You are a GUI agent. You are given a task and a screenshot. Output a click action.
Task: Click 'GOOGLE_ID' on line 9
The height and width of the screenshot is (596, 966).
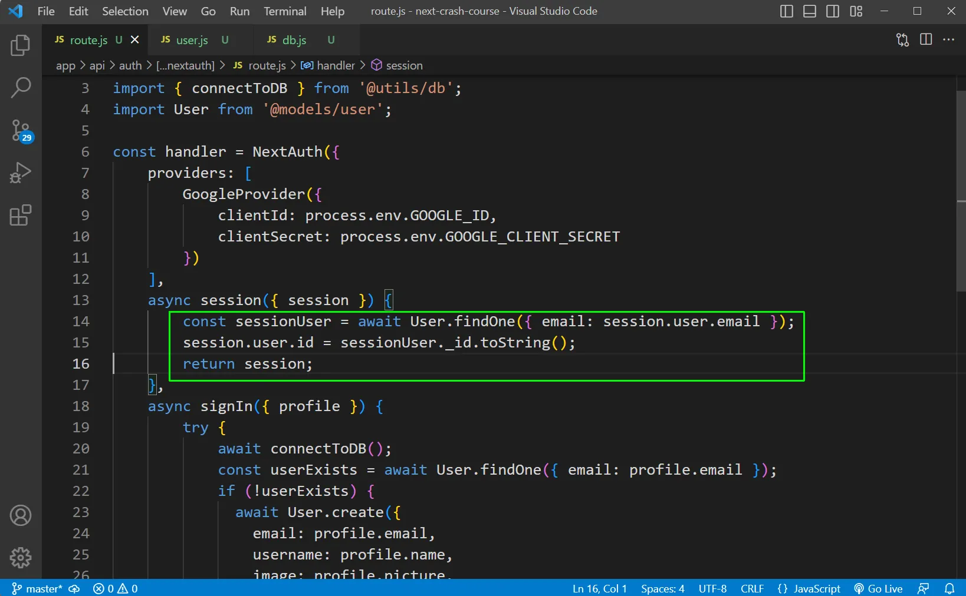(449, 215)
